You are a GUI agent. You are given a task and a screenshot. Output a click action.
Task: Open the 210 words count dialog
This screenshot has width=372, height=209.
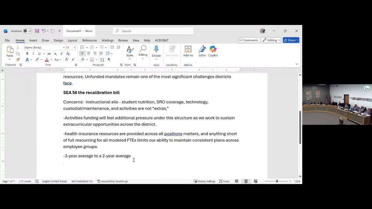tap(25, 181)
